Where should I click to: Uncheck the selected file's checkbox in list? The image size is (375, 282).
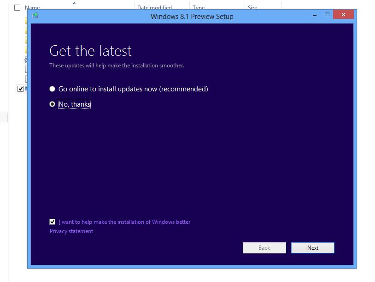point(21,89)
